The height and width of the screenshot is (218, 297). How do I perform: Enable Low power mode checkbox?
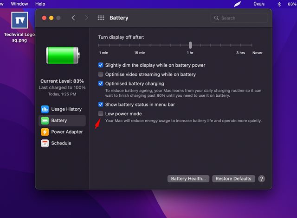pos(101,113)
